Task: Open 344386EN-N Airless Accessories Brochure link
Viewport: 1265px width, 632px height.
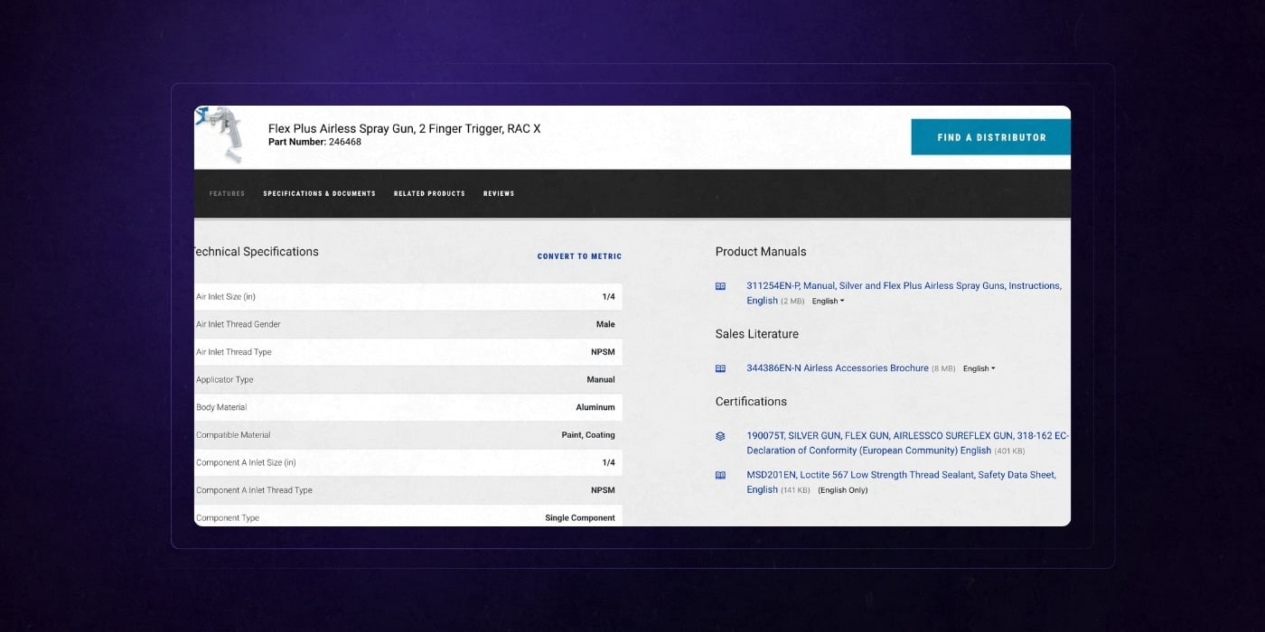Action: click(838, 368)
